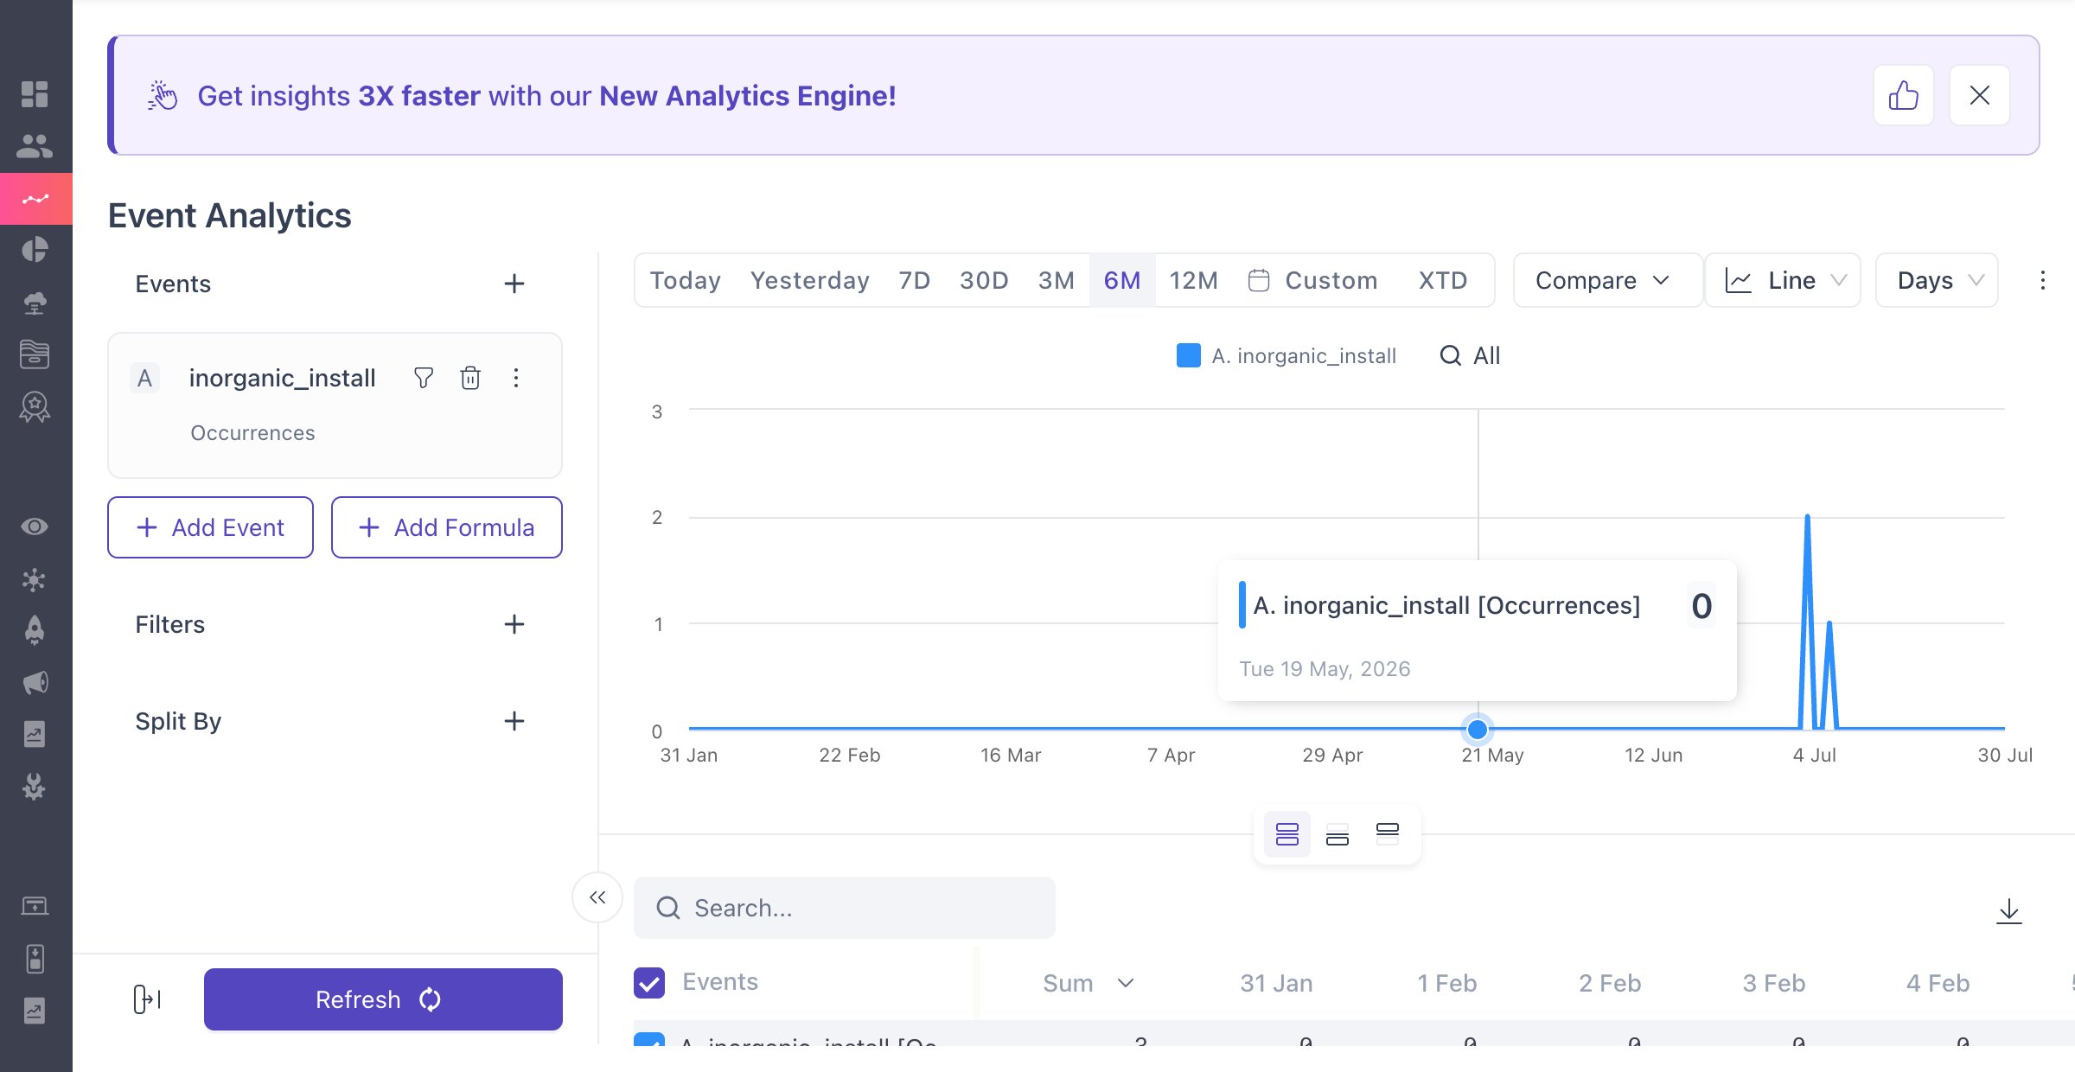
Task: Select the XTD time range
Action: point(1443,280)
